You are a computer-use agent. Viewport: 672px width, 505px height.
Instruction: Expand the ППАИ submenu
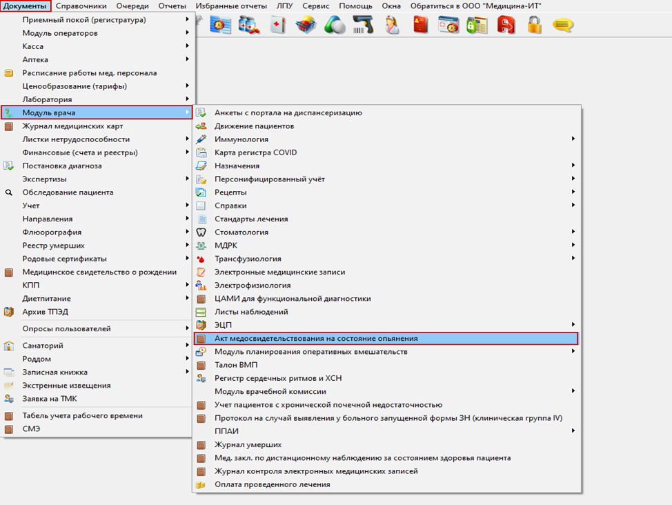click(x=387, y=431)
